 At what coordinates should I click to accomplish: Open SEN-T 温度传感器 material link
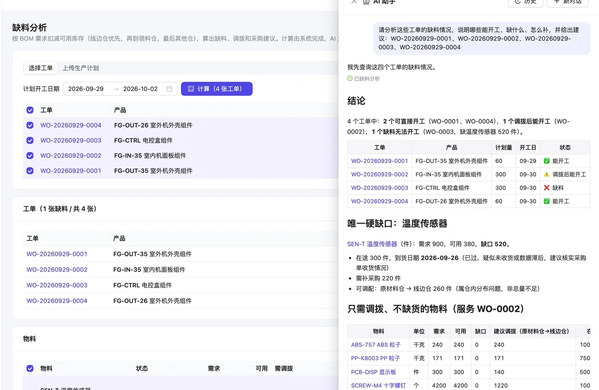pos(372,244)
